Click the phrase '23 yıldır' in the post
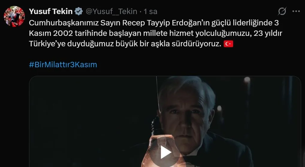This screenshot has width=305, height=167. [268, 33]
